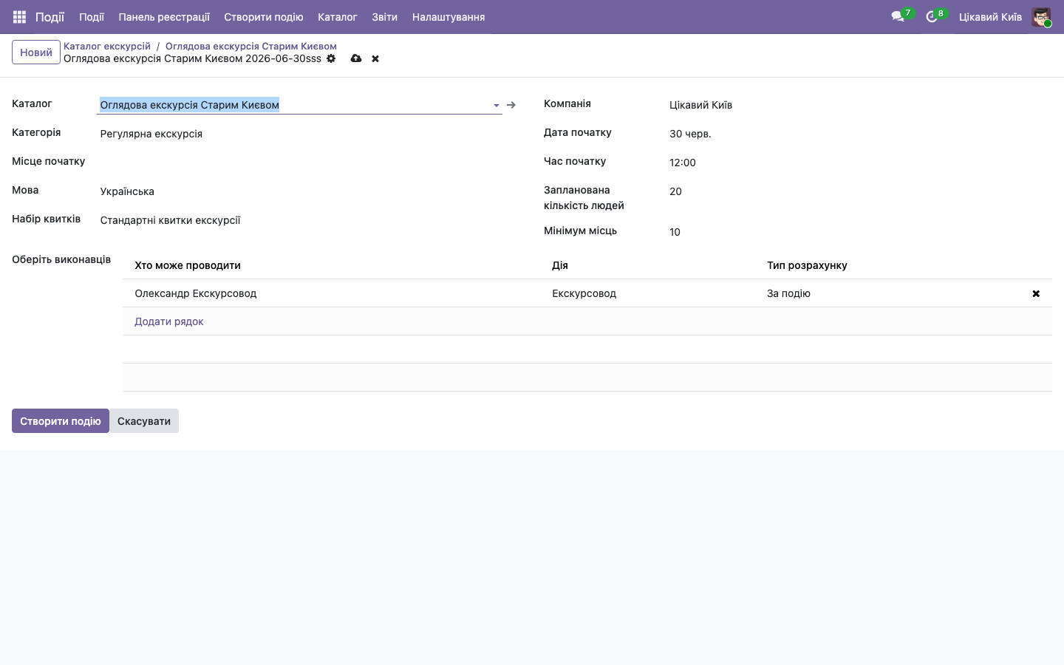Go to Каталог екскурсій breadcrumb

pyautogui.click(x=107, y=46)
